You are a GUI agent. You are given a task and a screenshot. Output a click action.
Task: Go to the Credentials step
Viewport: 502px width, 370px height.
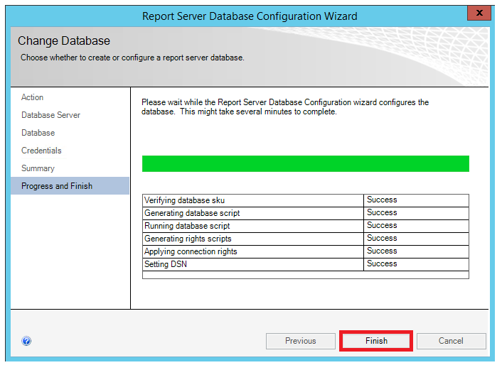41,151
